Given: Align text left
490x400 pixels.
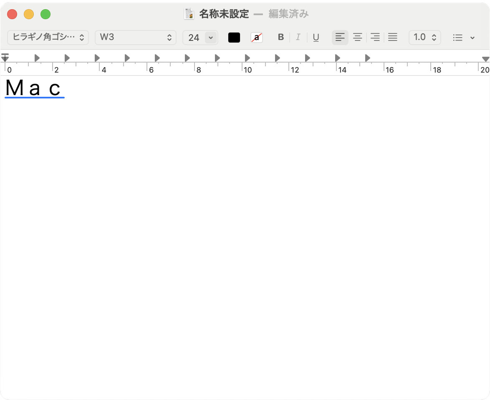Looking at the screenshot, I should [340, 37].
